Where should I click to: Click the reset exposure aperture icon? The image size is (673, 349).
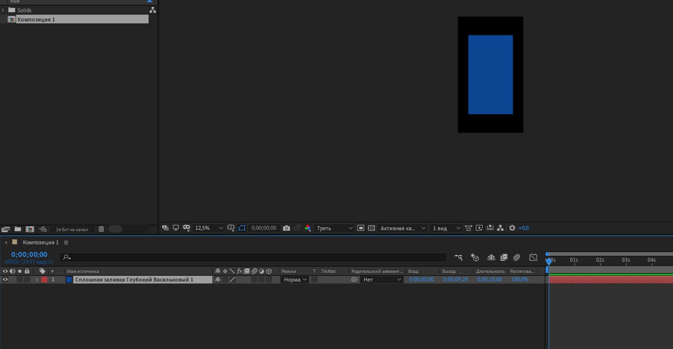point(512,228)
